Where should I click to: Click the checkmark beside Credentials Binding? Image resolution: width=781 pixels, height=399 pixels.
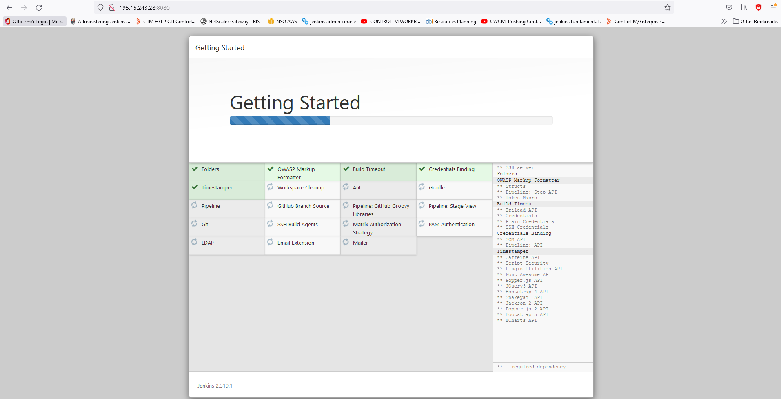pyautogui.click(x=422, y=169)
